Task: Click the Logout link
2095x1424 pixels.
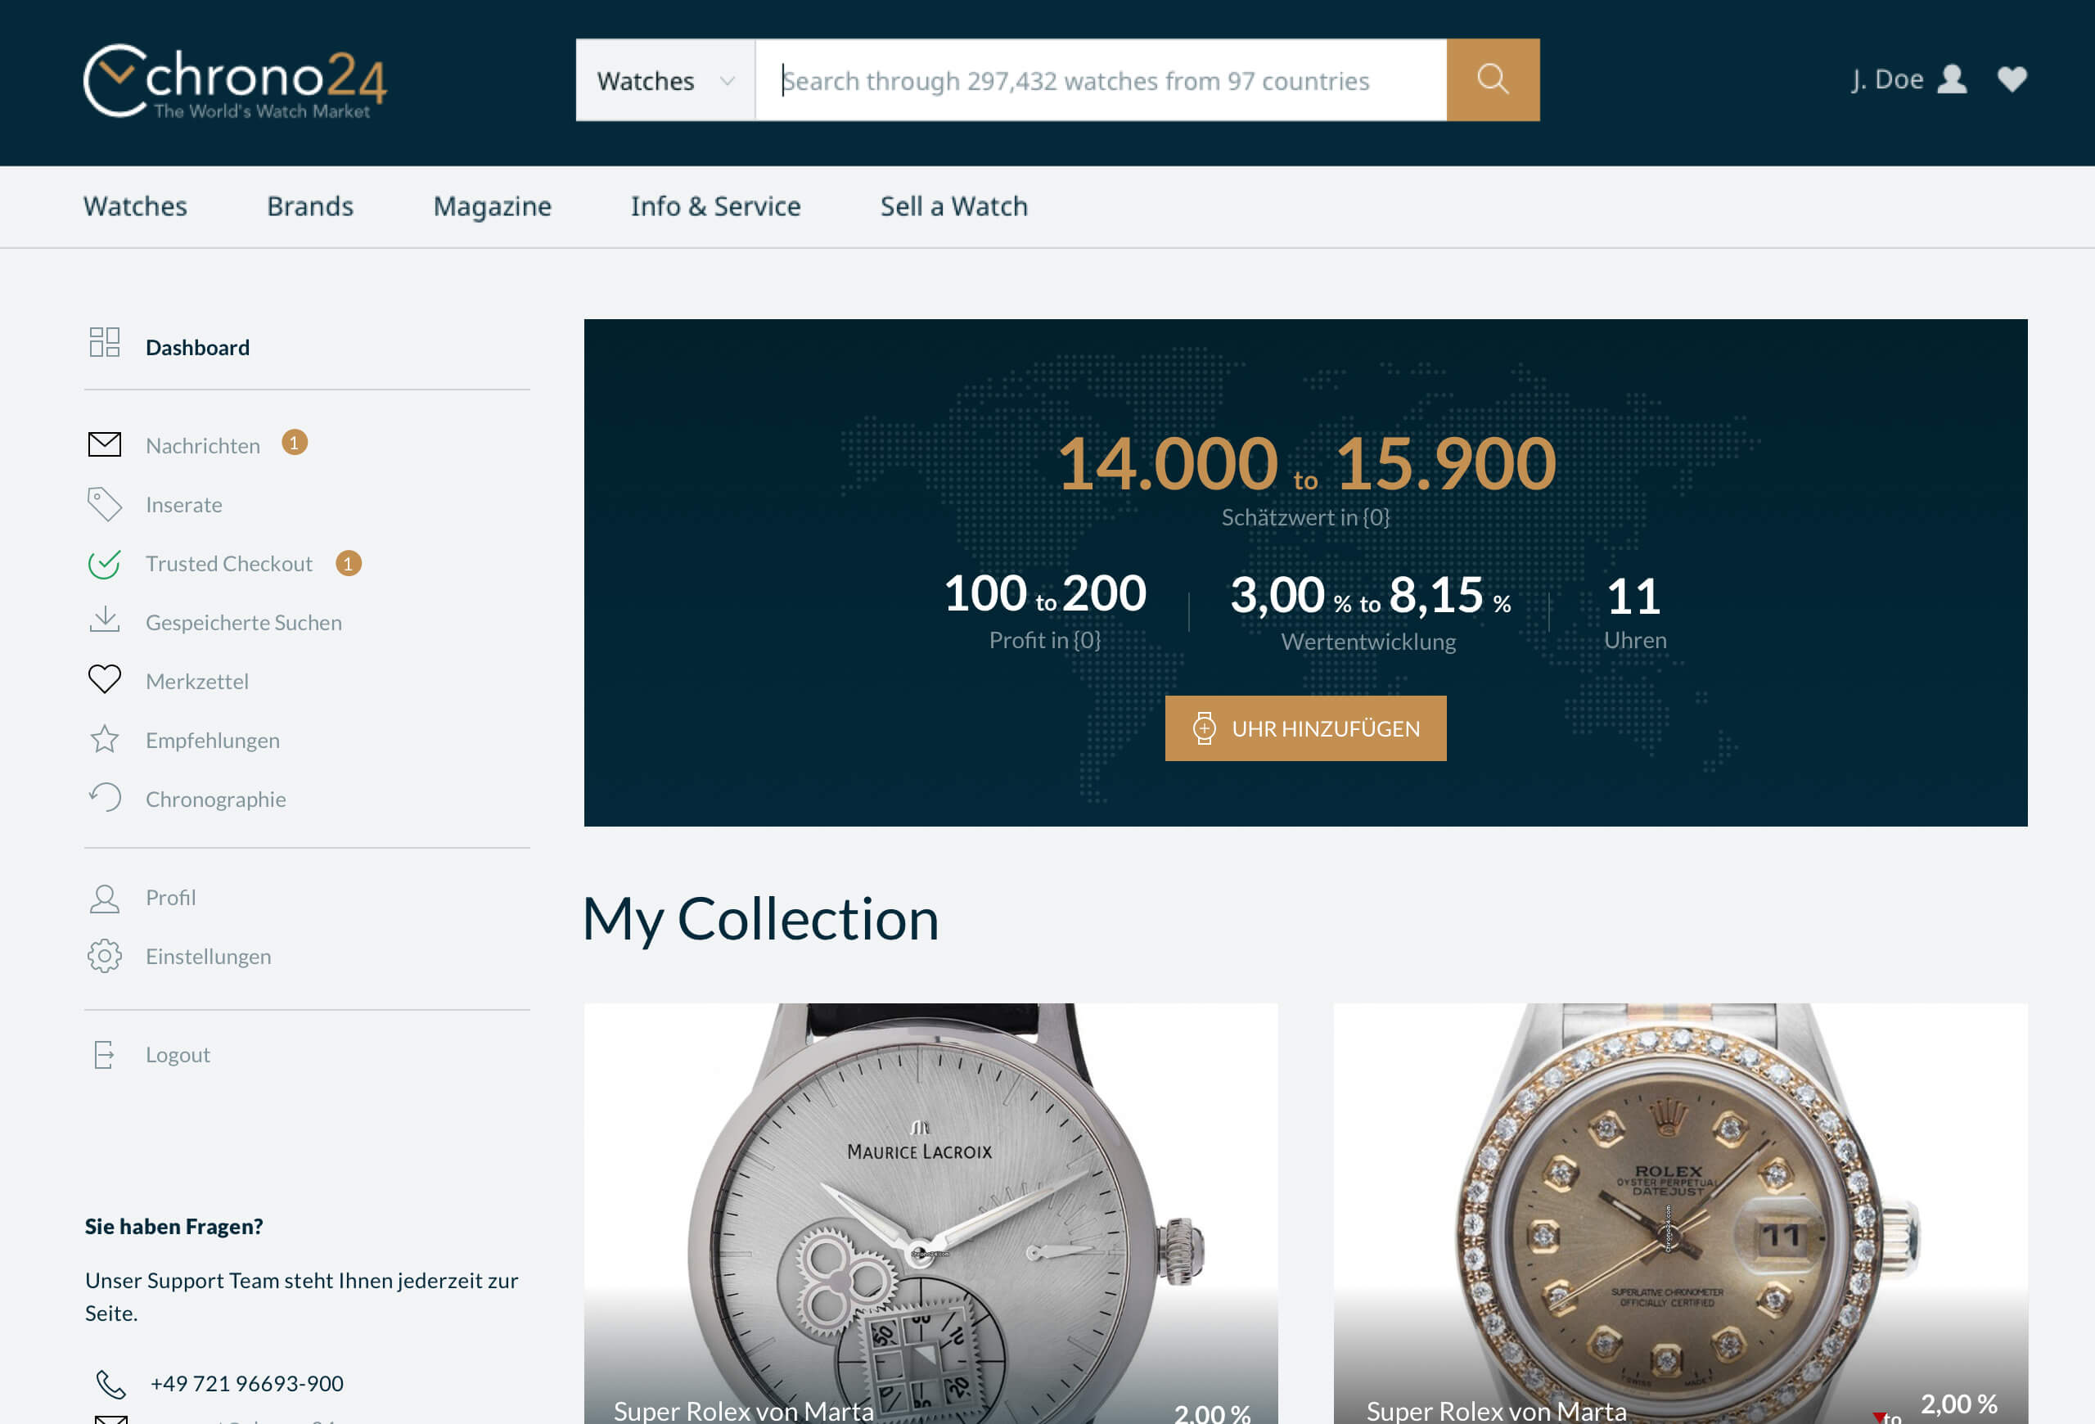Action: tap(178, 1054)
